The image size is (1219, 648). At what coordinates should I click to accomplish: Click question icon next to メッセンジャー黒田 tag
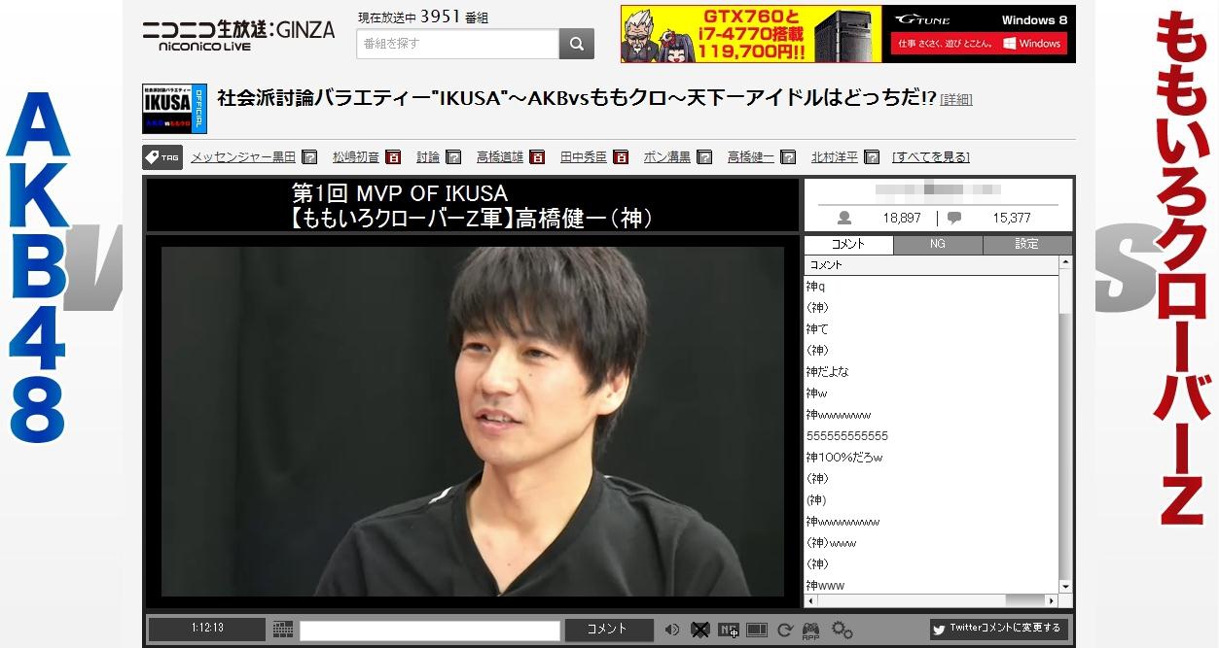309,157
